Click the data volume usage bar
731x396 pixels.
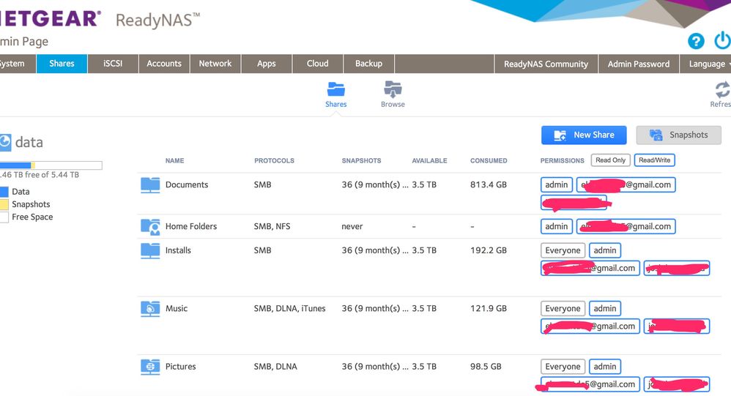(x=51, y=165)
